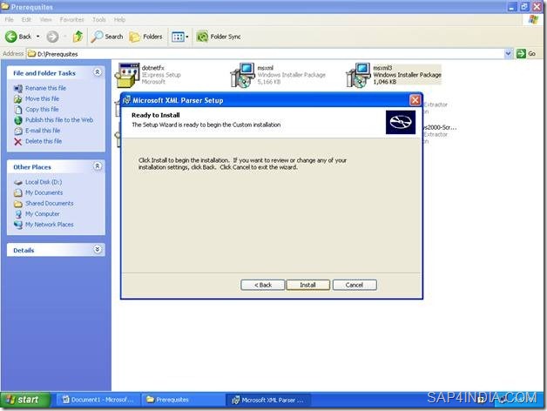
Task: Open My Network Places link
Action: [x=49, y=225]
